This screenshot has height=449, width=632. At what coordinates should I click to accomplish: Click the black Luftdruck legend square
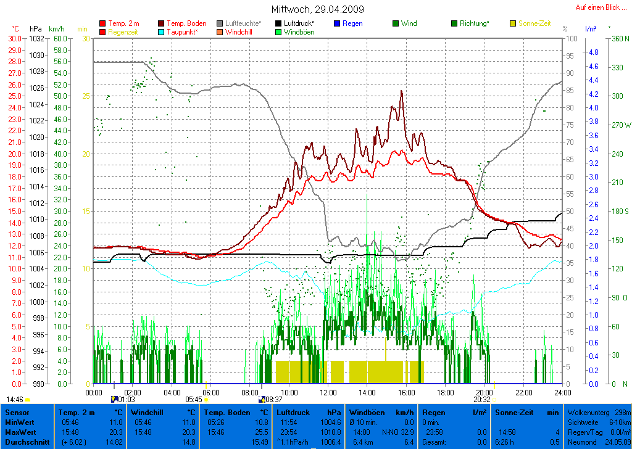[278, 23]
